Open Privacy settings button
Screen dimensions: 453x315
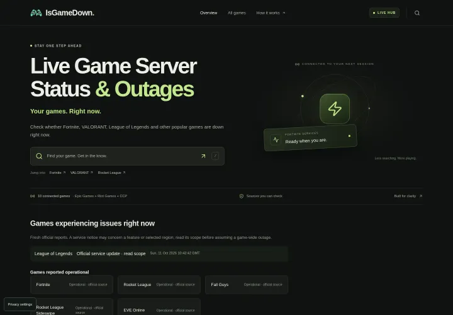coord(20,304)
